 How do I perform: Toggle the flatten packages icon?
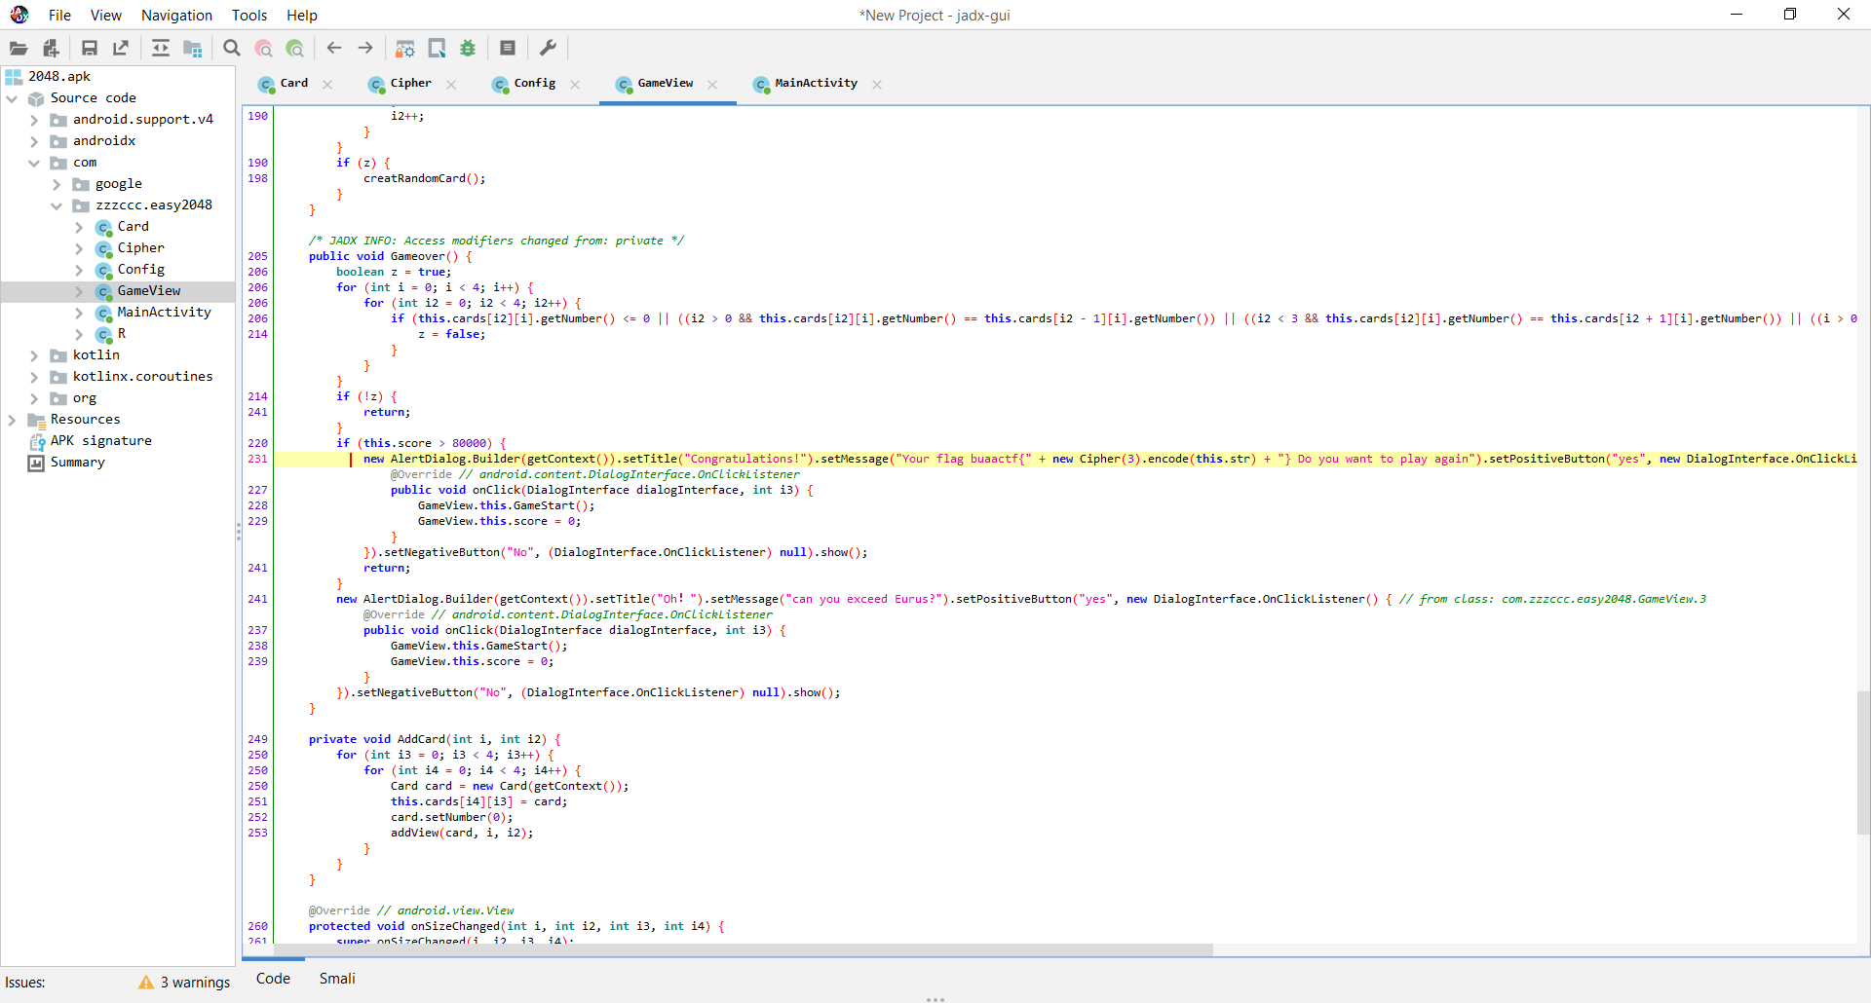pos(193,48)
